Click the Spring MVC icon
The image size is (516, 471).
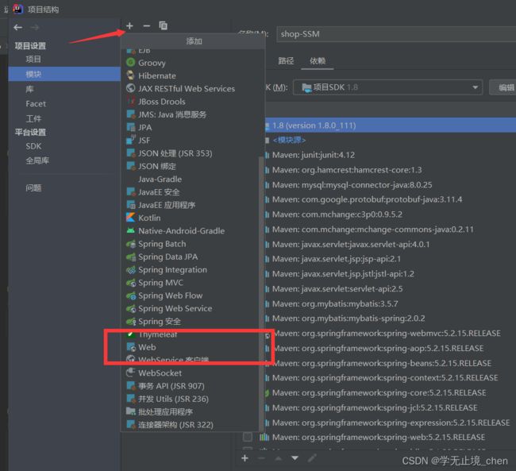[131, 282]
